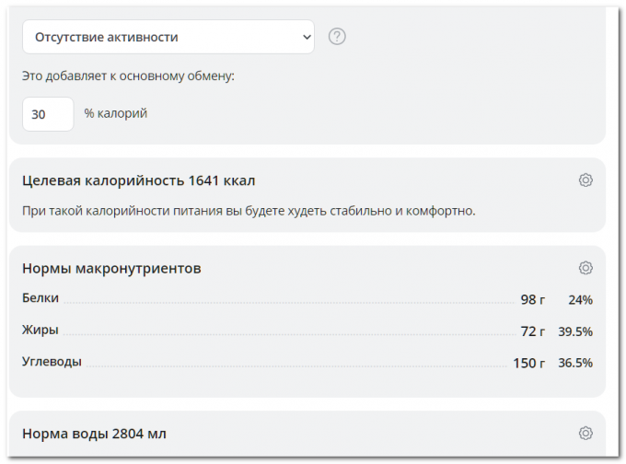
Task: Select the "Жиры" row label
Action: 41,330
